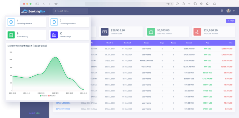This screenshot has height=118, width=239.
Task: Click the Filter button
Action: point(231,21)
